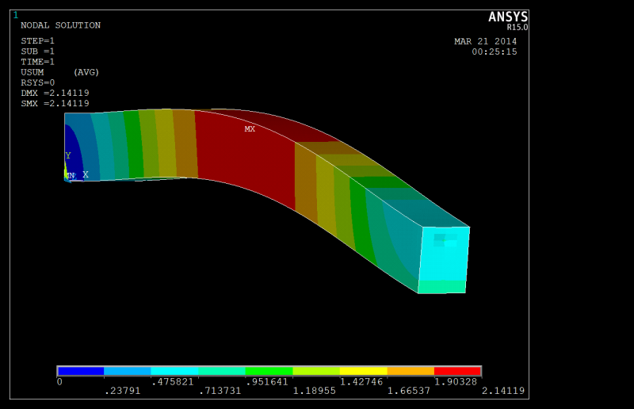Click legend value 0
The height and width of the screenshot is (409, 634).
60,382
